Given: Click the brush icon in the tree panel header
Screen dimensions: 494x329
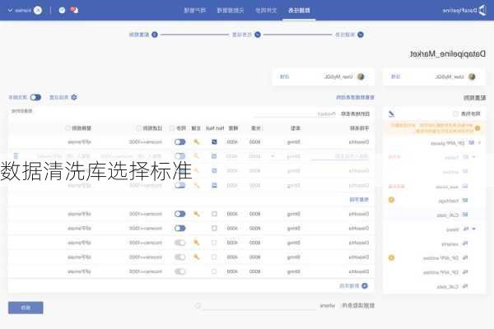Looking at the screenshot, I should pos(391,114).
